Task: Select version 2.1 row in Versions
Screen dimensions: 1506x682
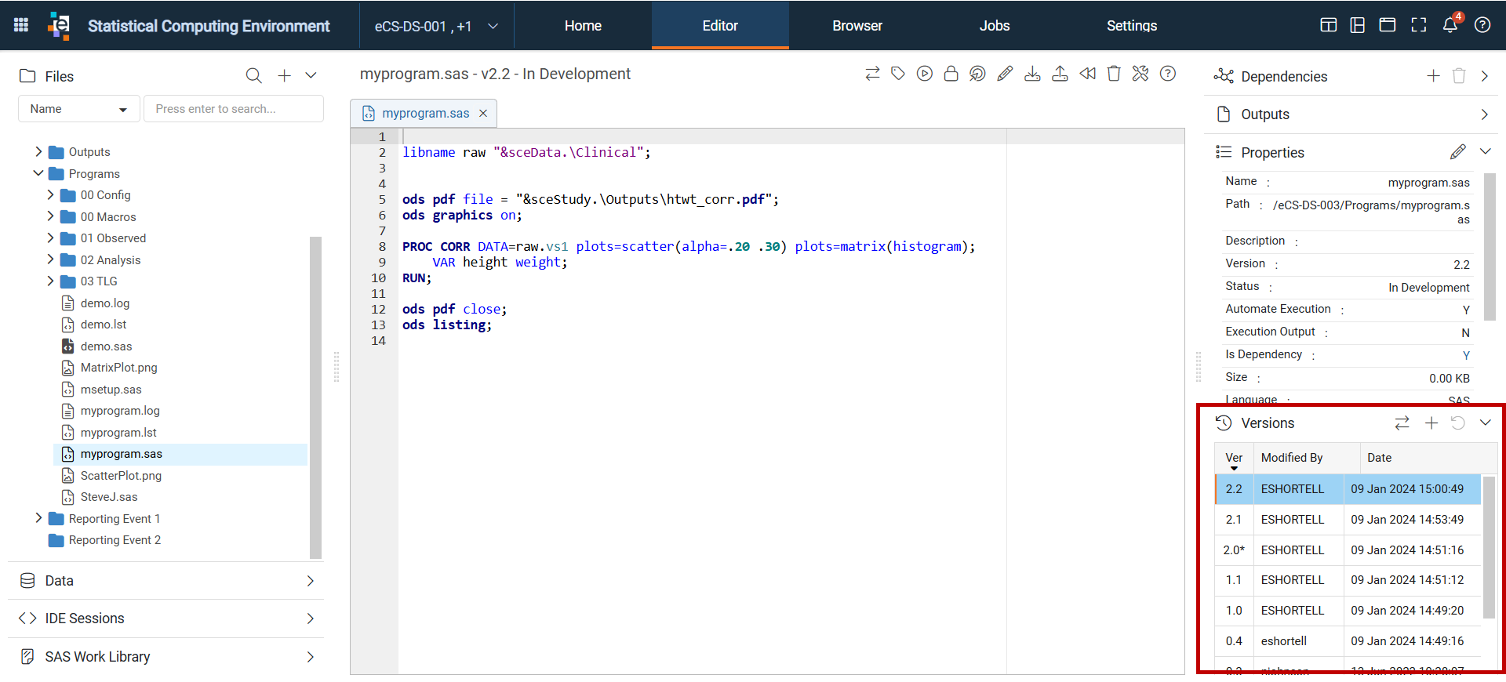Action: [x=1347, y=520]
